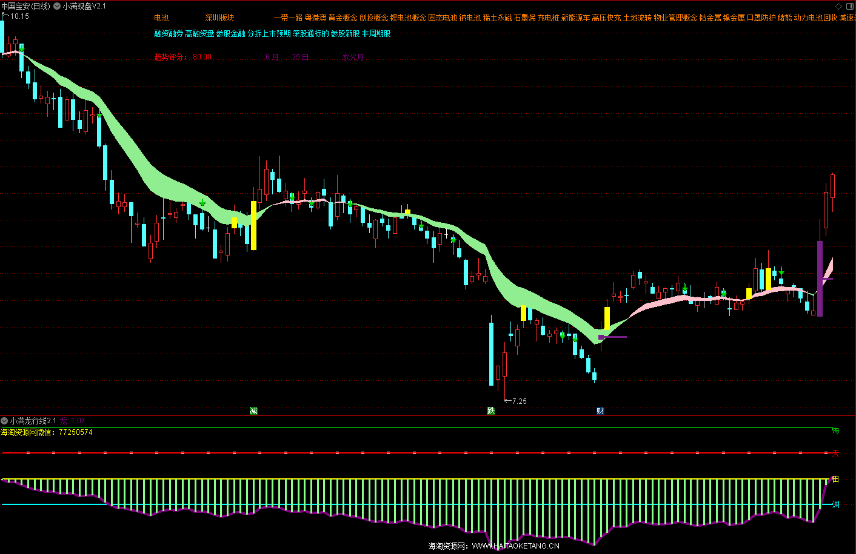This screenshot has height=554, width=856.
Task: Click the diamond icon at chart top-right
Action: point(839,6)
